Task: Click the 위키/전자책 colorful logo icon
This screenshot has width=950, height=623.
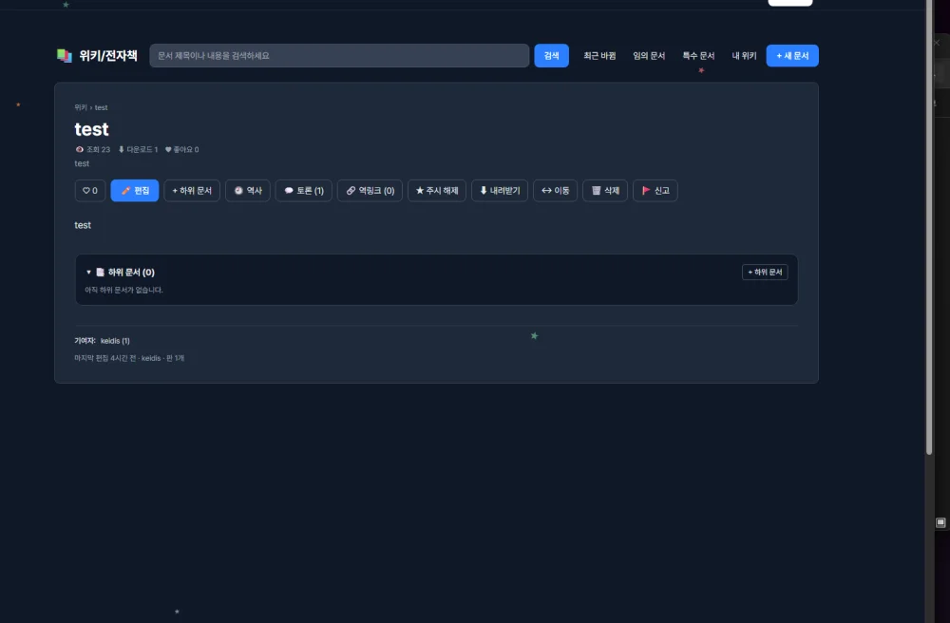Action: pyautogui.click(x=65, y=56)
